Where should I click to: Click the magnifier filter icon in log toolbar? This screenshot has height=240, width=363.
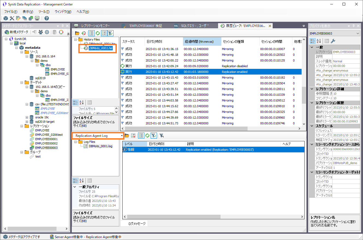(162, 136)
